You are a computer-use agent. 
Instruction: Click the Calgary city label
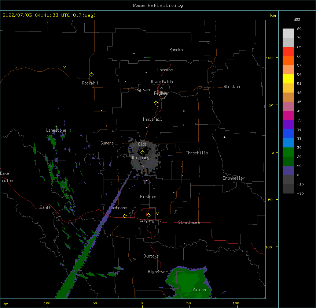[146, 221]
